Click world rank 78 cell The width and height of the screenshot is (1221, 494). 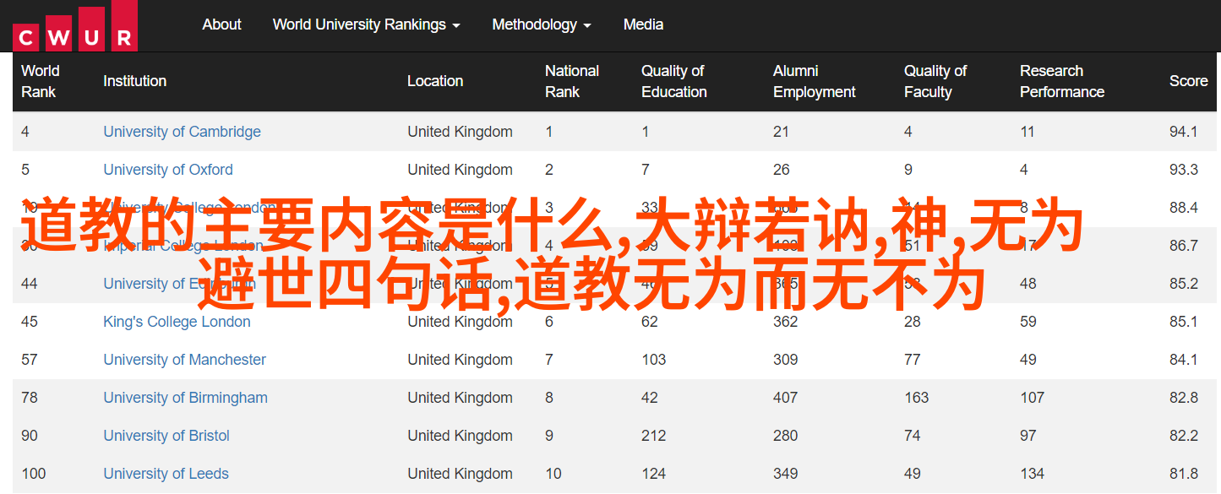tap(30, 398)
